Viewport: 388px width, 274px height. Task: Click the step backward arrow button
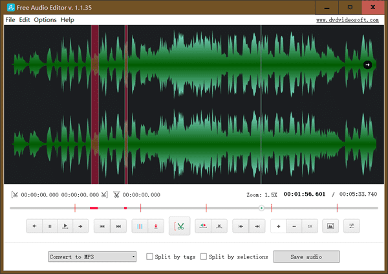pos(34,226)
